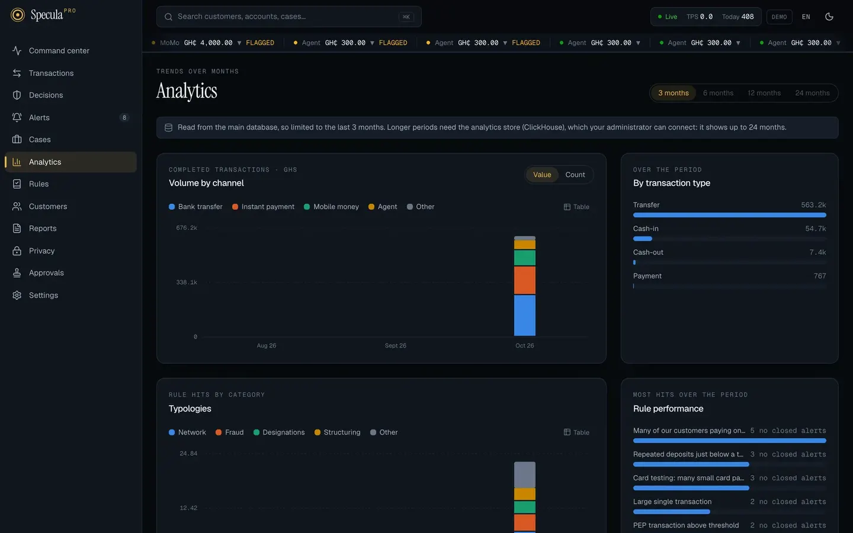Click the Cash-out 7.4k value

[x=817, y=252]
